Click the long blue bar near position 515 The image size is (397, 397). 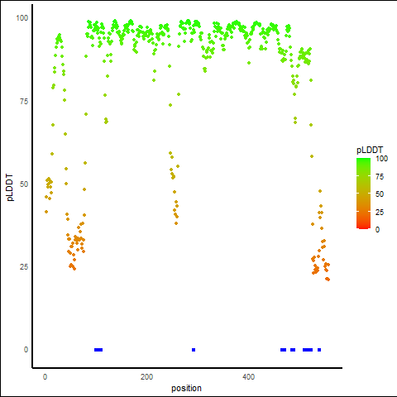[308, 350]
